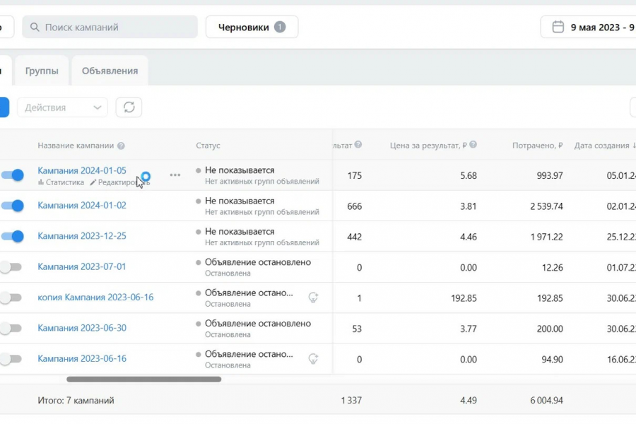Open help icon next to Название кампании
636x424 pixels.
point(121,146)
